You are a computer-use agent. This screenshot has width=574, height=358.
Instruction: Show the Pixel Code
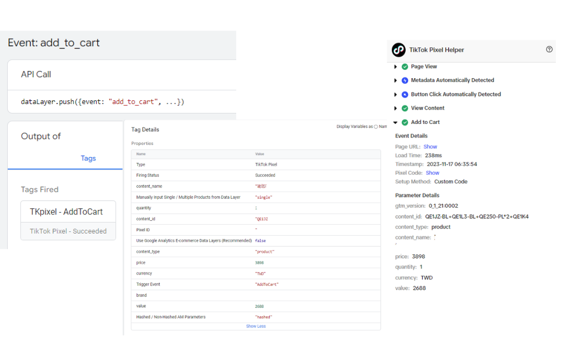[432, 173]
